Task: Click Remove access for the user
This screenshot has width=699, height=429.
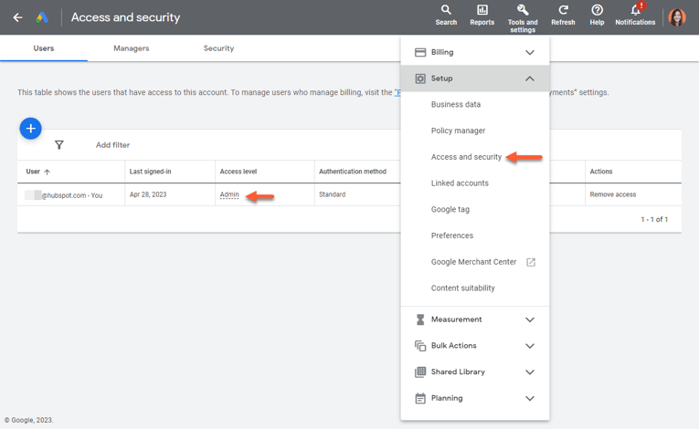Action: pyautogui.click(x=612, y=194)
